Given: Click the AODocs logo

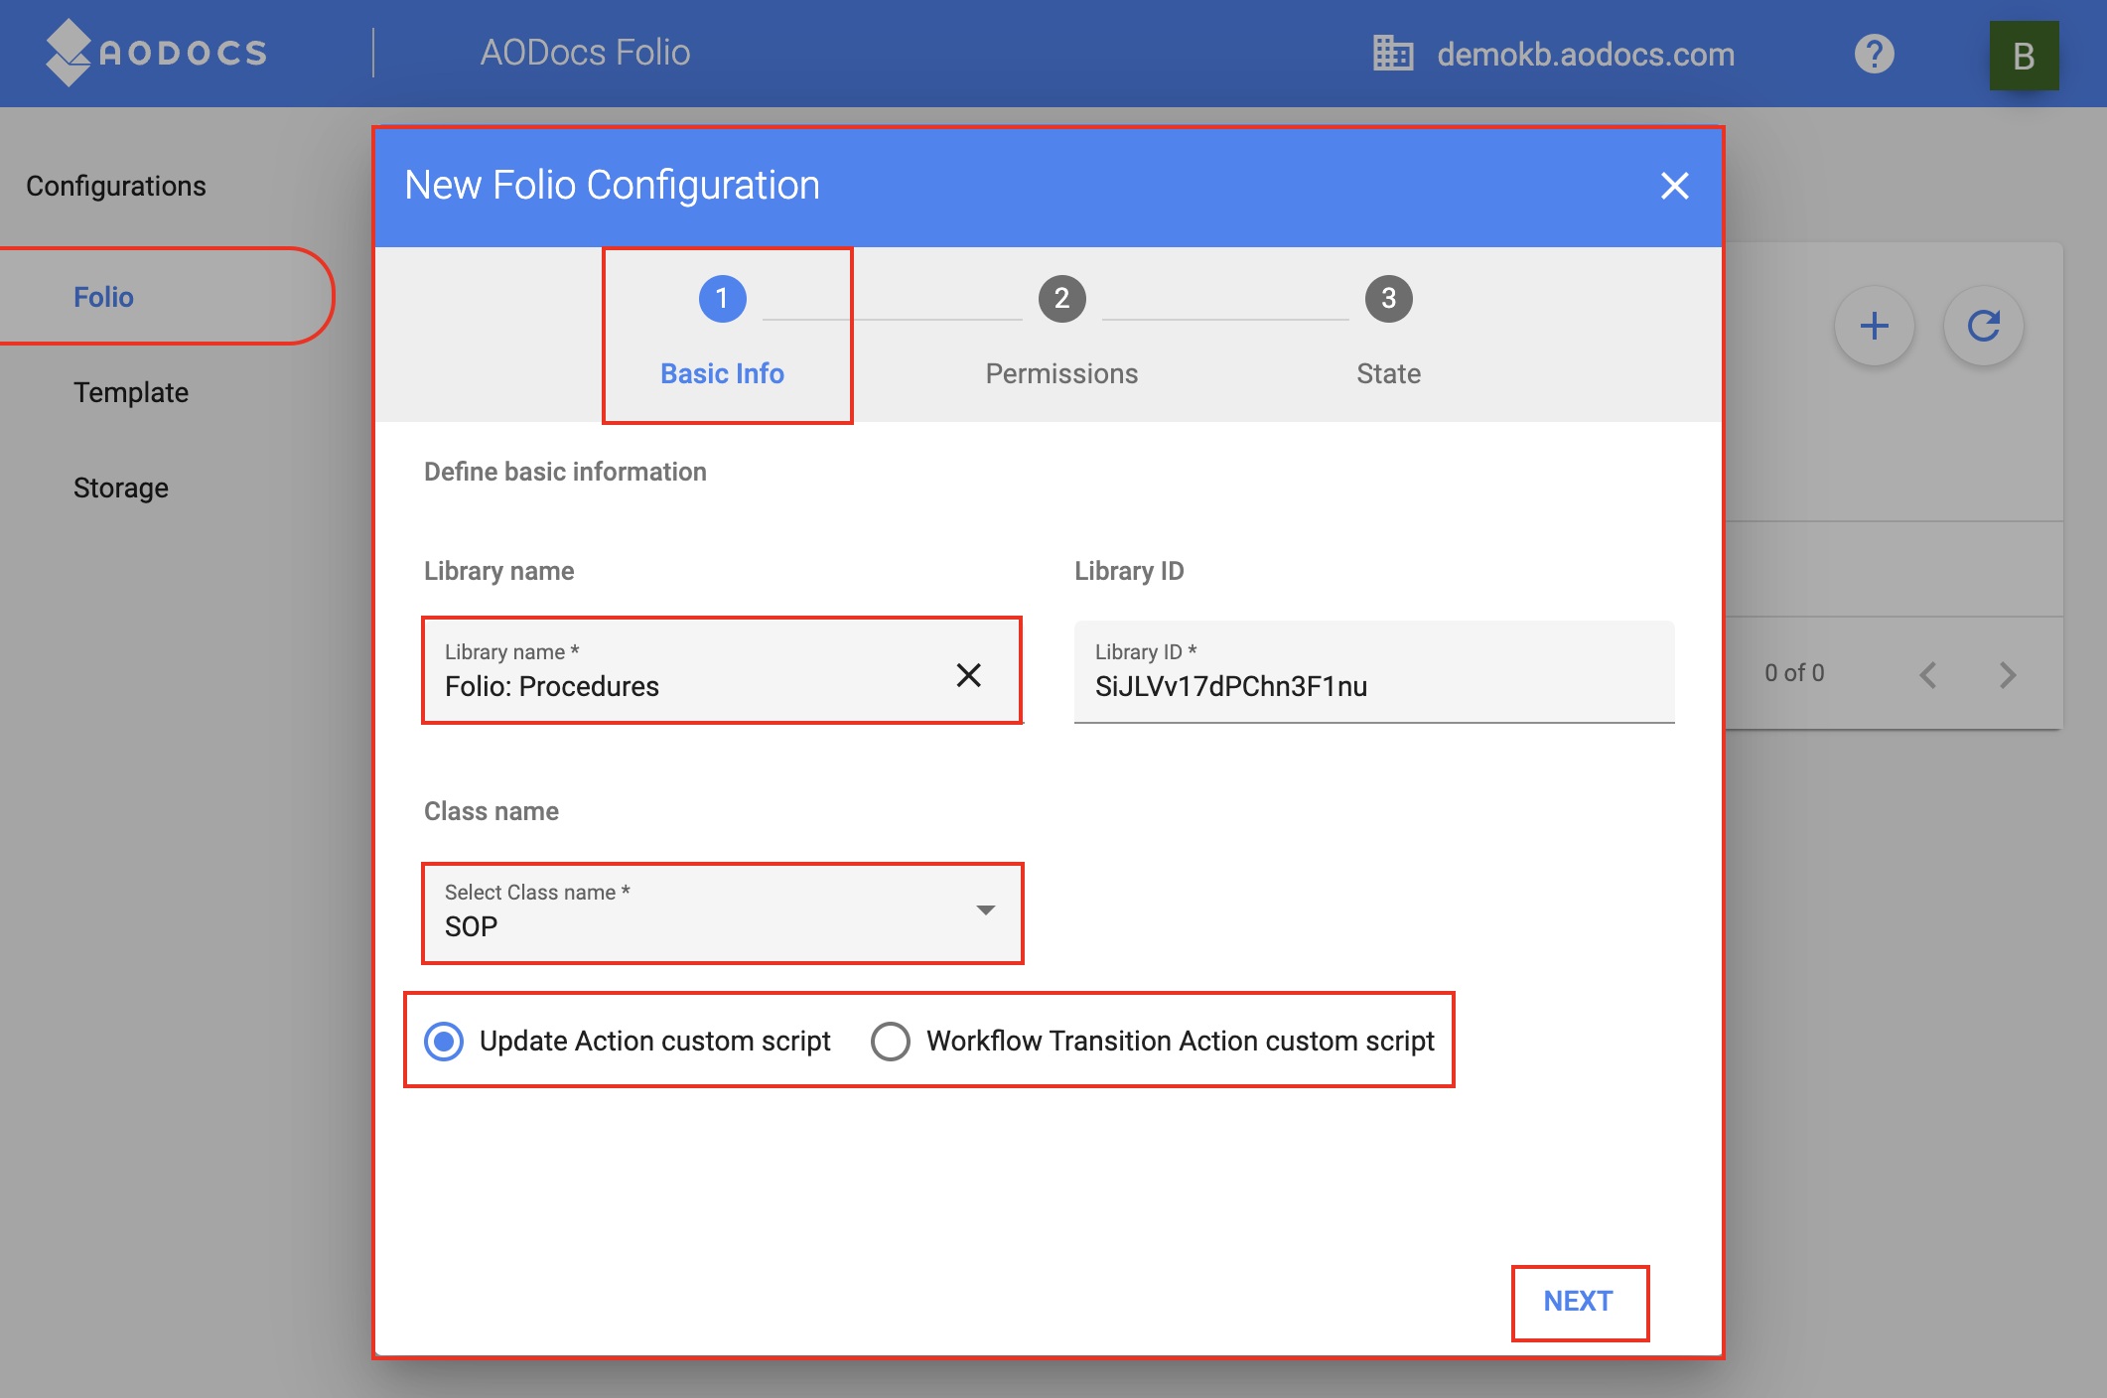Looking at the screenshot, I should coord(154,53).
